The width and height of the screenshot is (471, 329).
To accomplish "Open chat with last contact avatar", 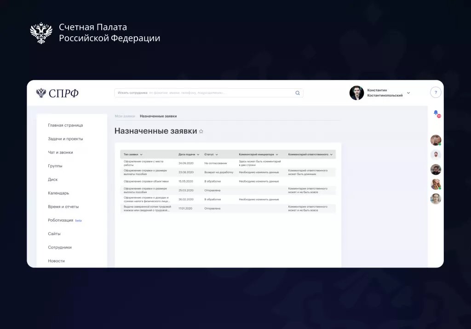I will [436, 199].
